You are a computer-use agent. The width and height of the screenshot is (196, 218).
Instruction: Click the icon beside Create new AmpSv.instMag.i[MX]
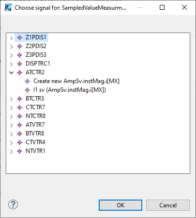(x=27, y=81)
